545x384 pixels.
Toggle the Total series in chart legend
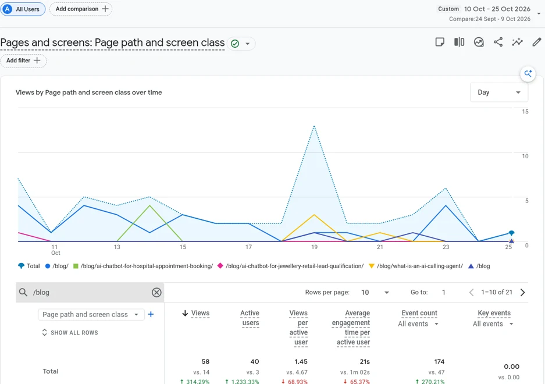(29, 266)
